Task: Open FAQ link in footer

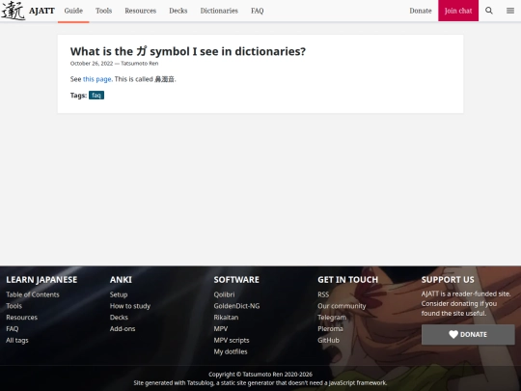Action: (13, 329)
